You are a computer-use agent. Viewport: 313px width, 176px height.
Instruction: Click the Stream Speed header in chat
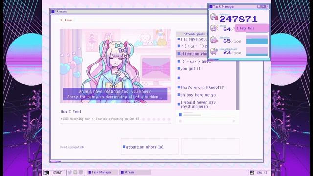coord(192,34)
